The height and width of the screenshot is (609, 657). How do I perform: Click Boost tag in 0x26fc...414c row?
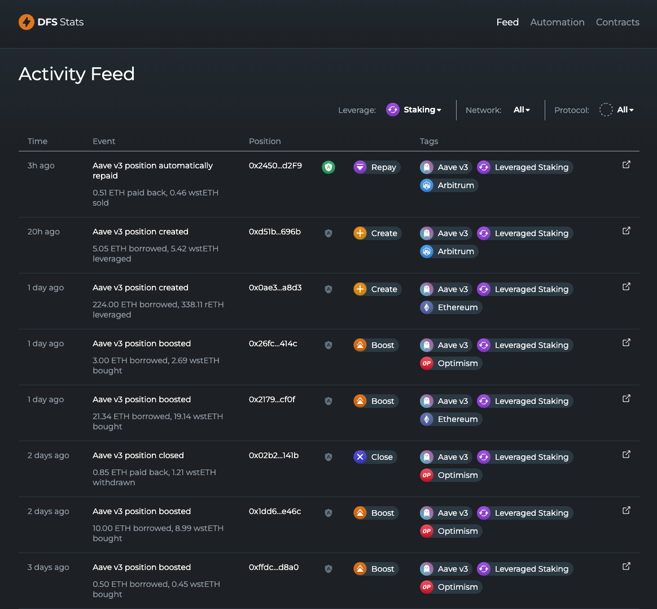coord(376,345)
